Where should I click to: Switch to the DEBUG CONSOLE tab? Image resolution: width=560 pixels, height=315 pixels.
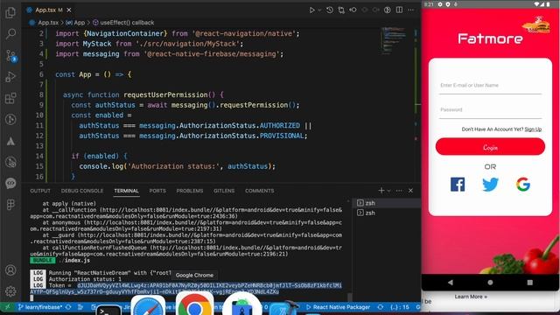tap(82, 191)
